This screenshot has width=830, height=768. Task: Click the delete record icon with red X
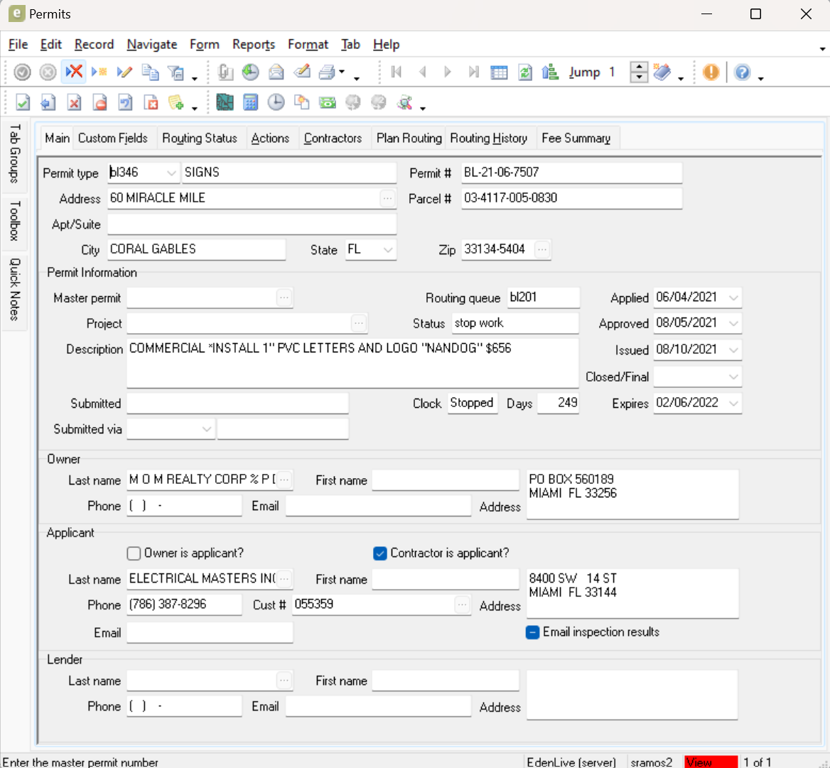tap(73, 72)
